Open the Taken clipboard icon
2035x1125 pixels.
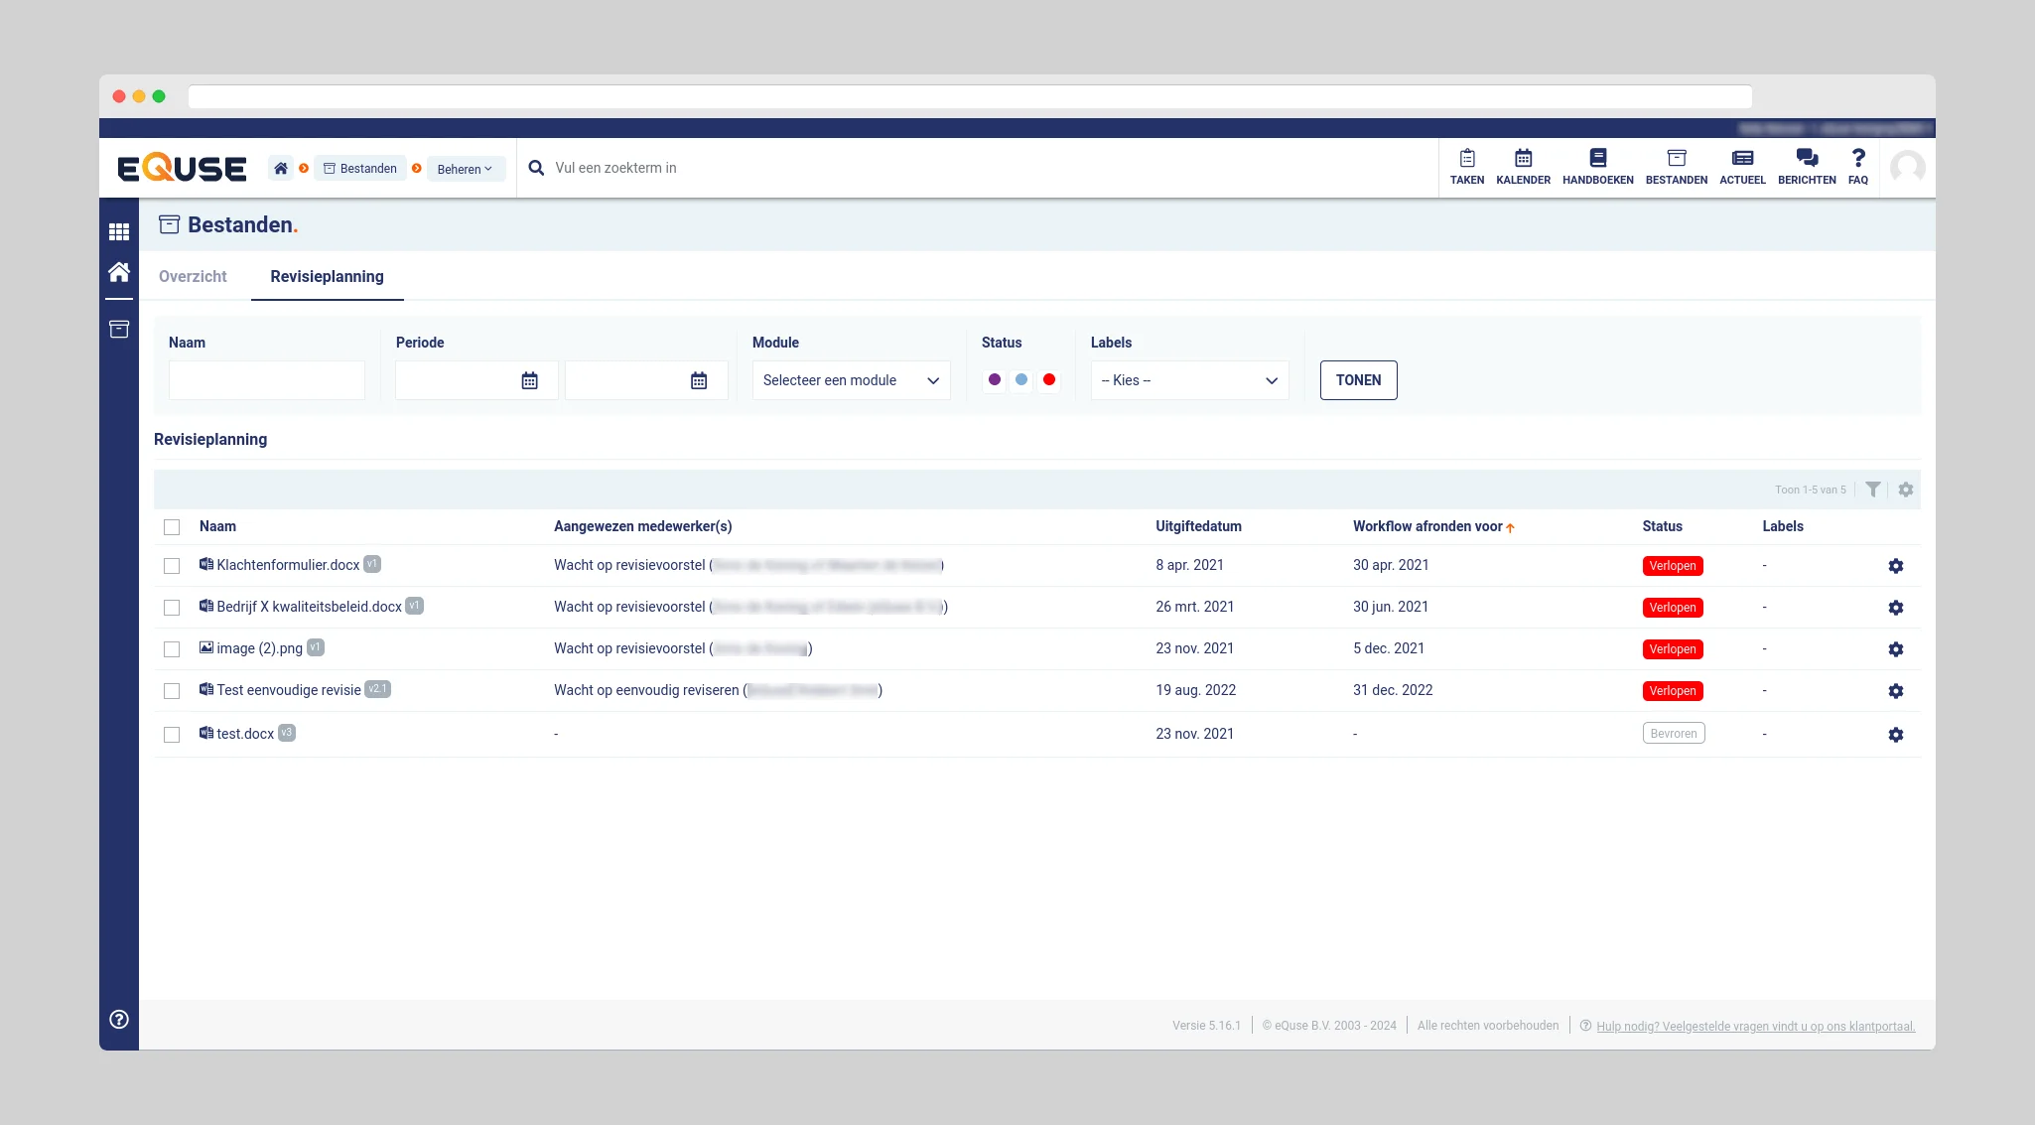(1466, 159)
